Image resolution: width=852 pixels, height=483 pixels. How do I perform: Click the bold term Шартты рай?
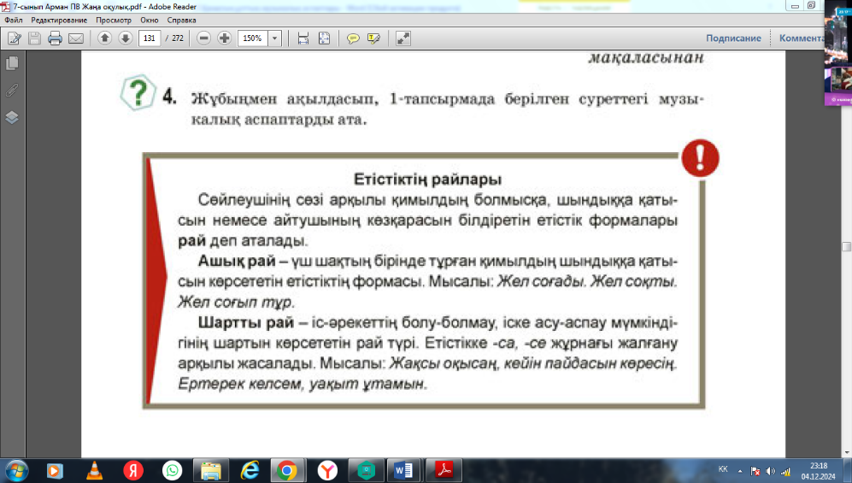tap(245, 323)
